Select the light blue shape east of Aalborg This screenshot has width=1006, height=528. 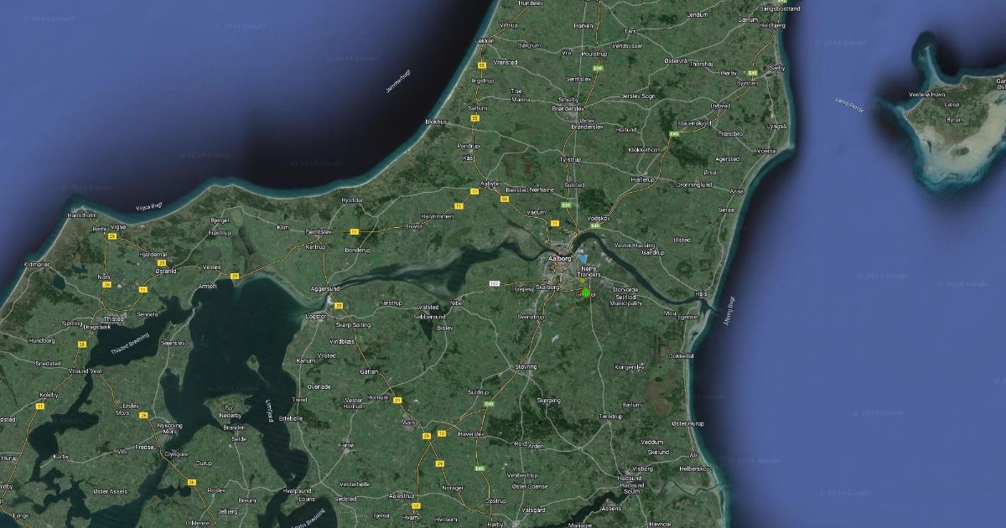coord(583,259)
